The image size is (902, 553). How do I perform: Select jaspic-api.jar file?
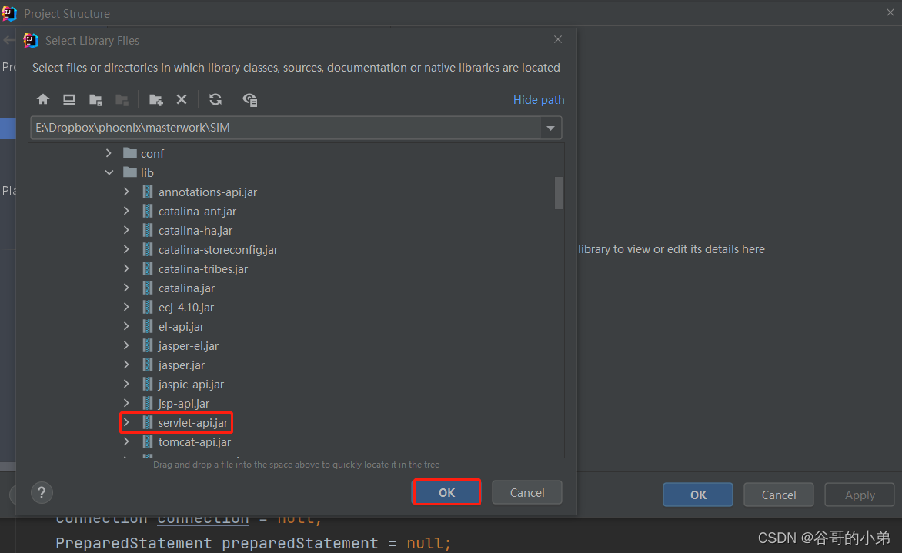point(191,385)
